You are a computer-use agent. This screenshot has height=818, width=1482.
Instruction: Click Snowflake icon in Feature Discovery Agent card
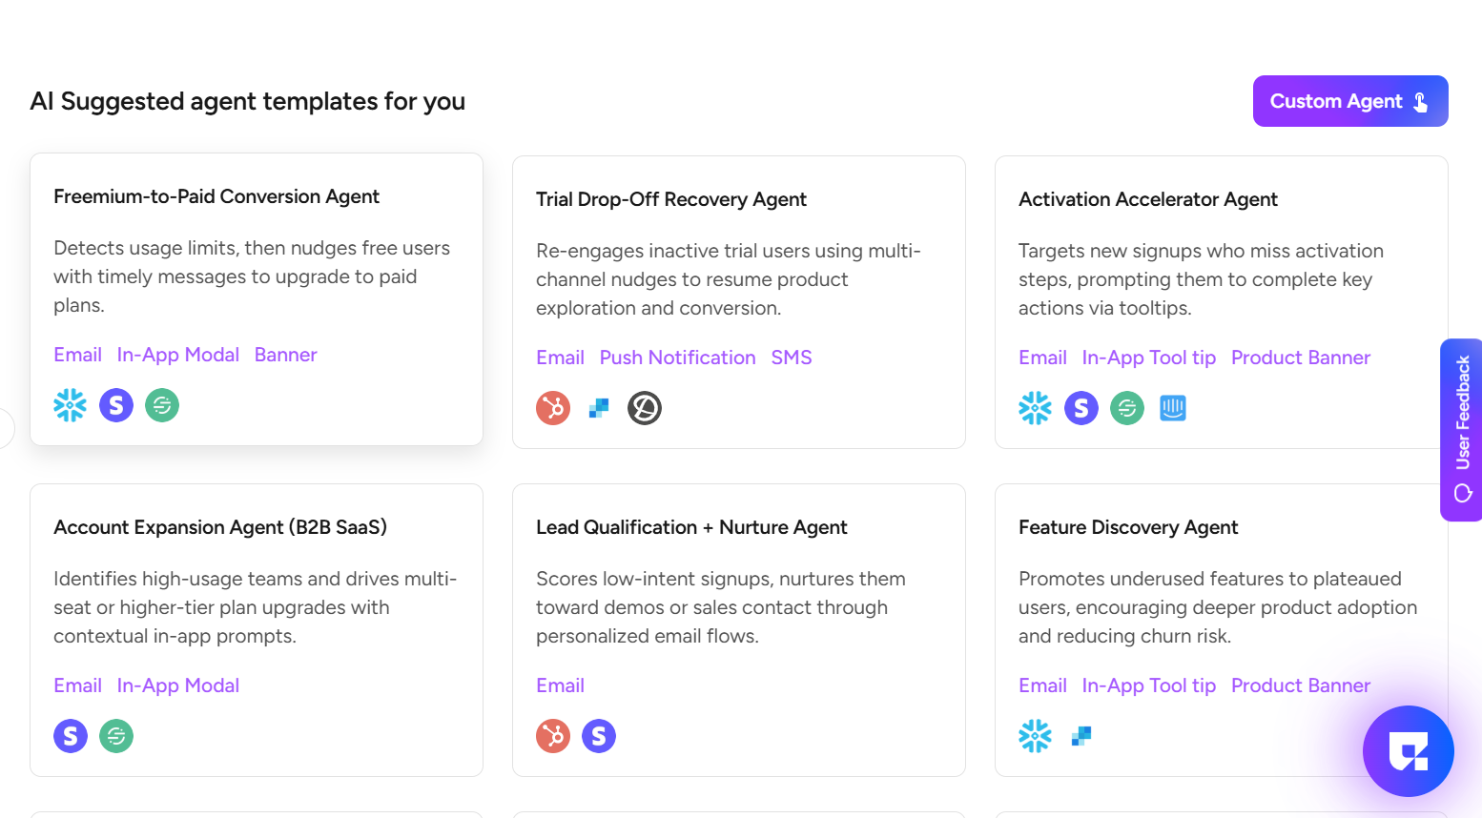tap(1036, 736)
